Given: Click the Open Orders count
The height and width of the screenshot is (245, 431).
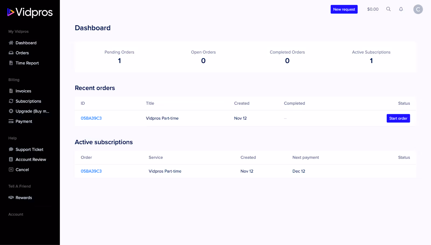Looking at the screenshot, I should click(203, 61).
